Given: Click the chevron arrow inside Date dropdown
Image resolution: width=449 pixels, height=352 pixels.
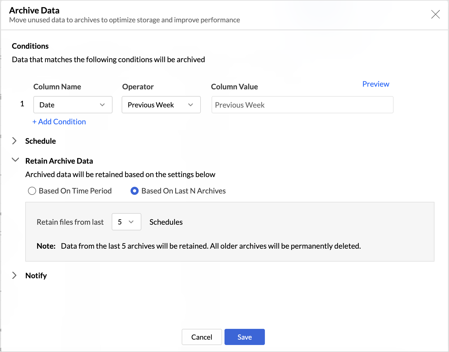Looking at the screenshot, I should click(x=102, y=105).
